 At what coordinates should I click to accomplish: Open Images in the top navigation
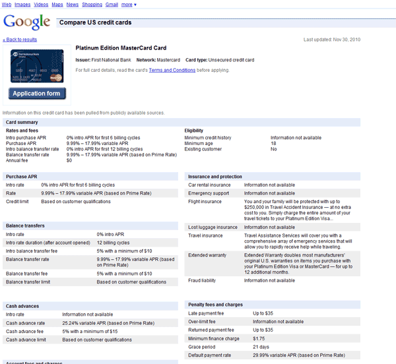[x=22, y=5]
